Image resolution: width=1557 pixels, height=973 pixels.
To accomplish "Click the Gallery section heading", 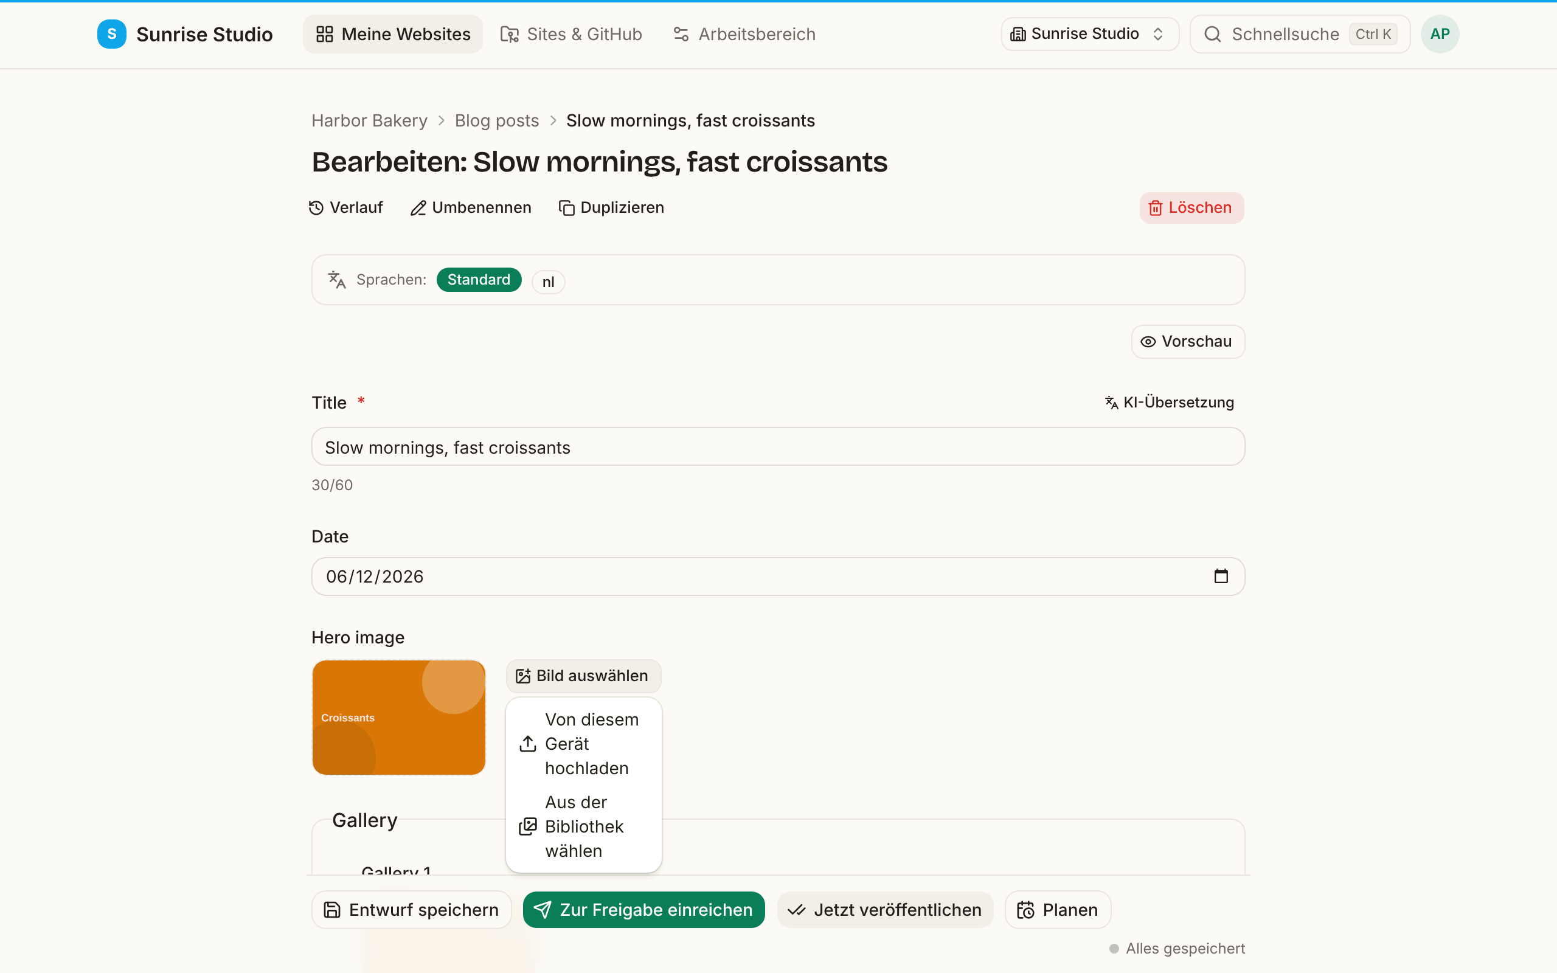I will (365, 820).
